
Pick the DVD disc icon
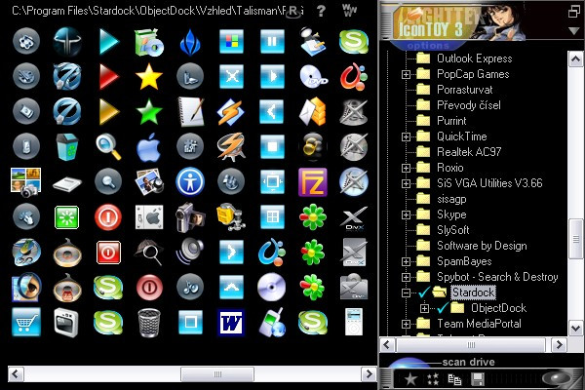[313, 76]
